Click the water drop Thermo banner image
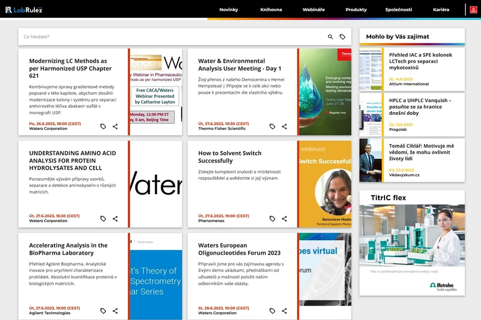 click(x=325, y=92)
